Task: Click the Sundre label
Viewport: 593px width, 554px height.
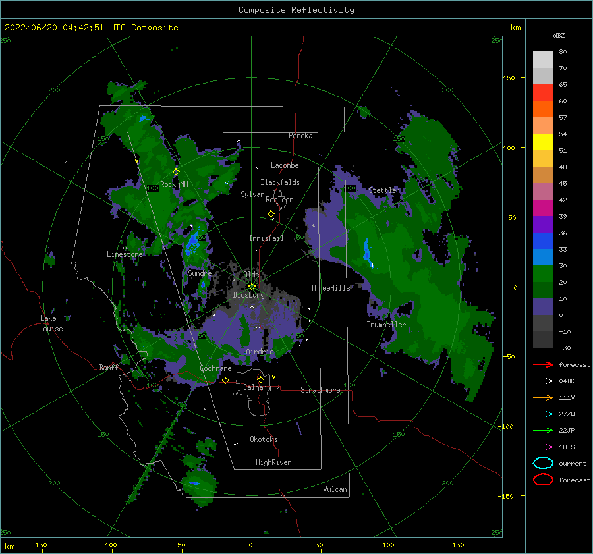Action: point(200,273)
